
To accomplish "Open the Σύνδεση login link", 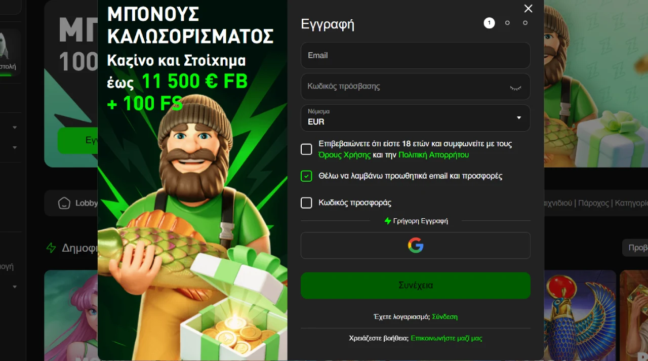I will pyautogui.click(x=444, y=317).
